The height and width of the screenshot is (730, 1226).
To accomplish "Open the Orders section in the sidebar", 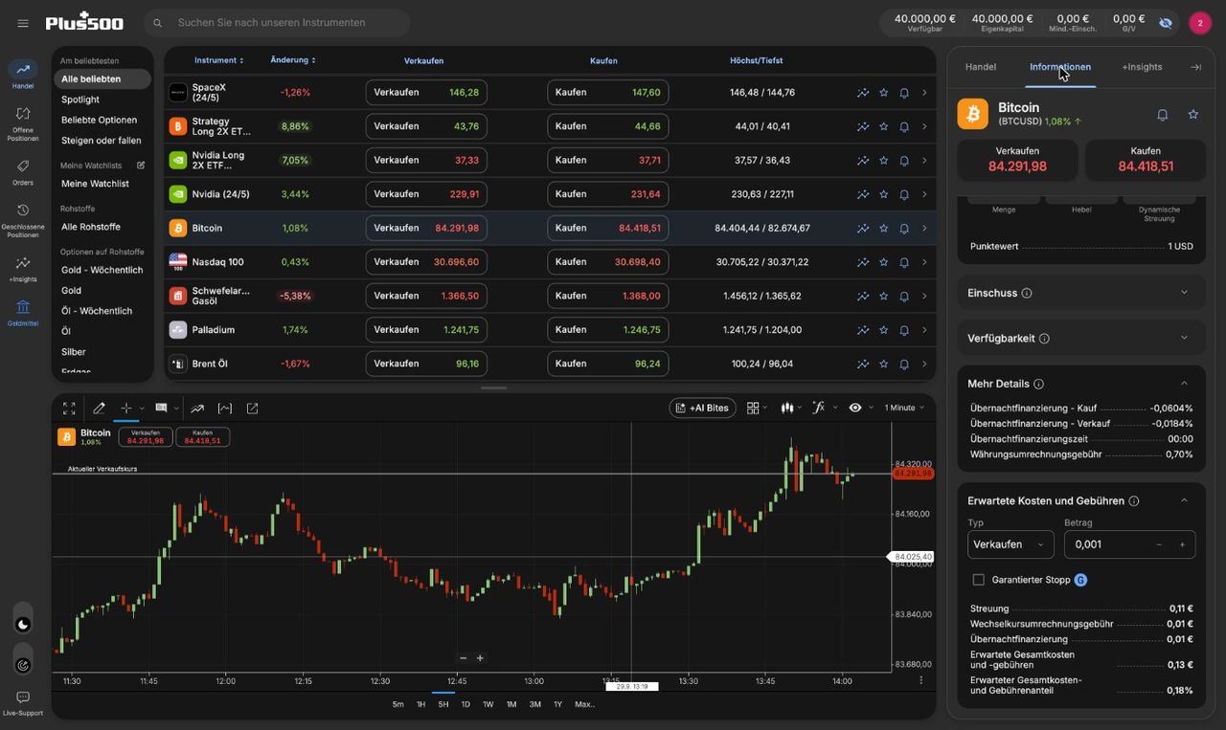I will pos(23,172).
